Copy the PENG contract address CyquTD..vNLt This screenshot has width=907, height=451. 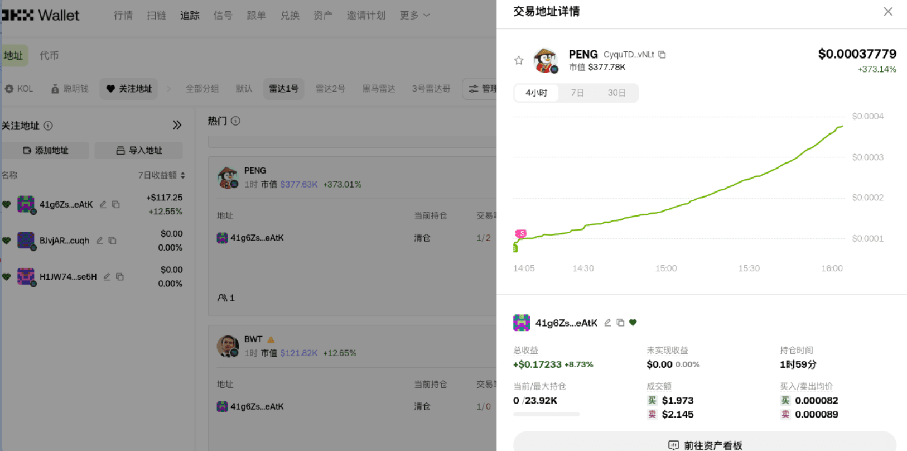click(662, 55)
